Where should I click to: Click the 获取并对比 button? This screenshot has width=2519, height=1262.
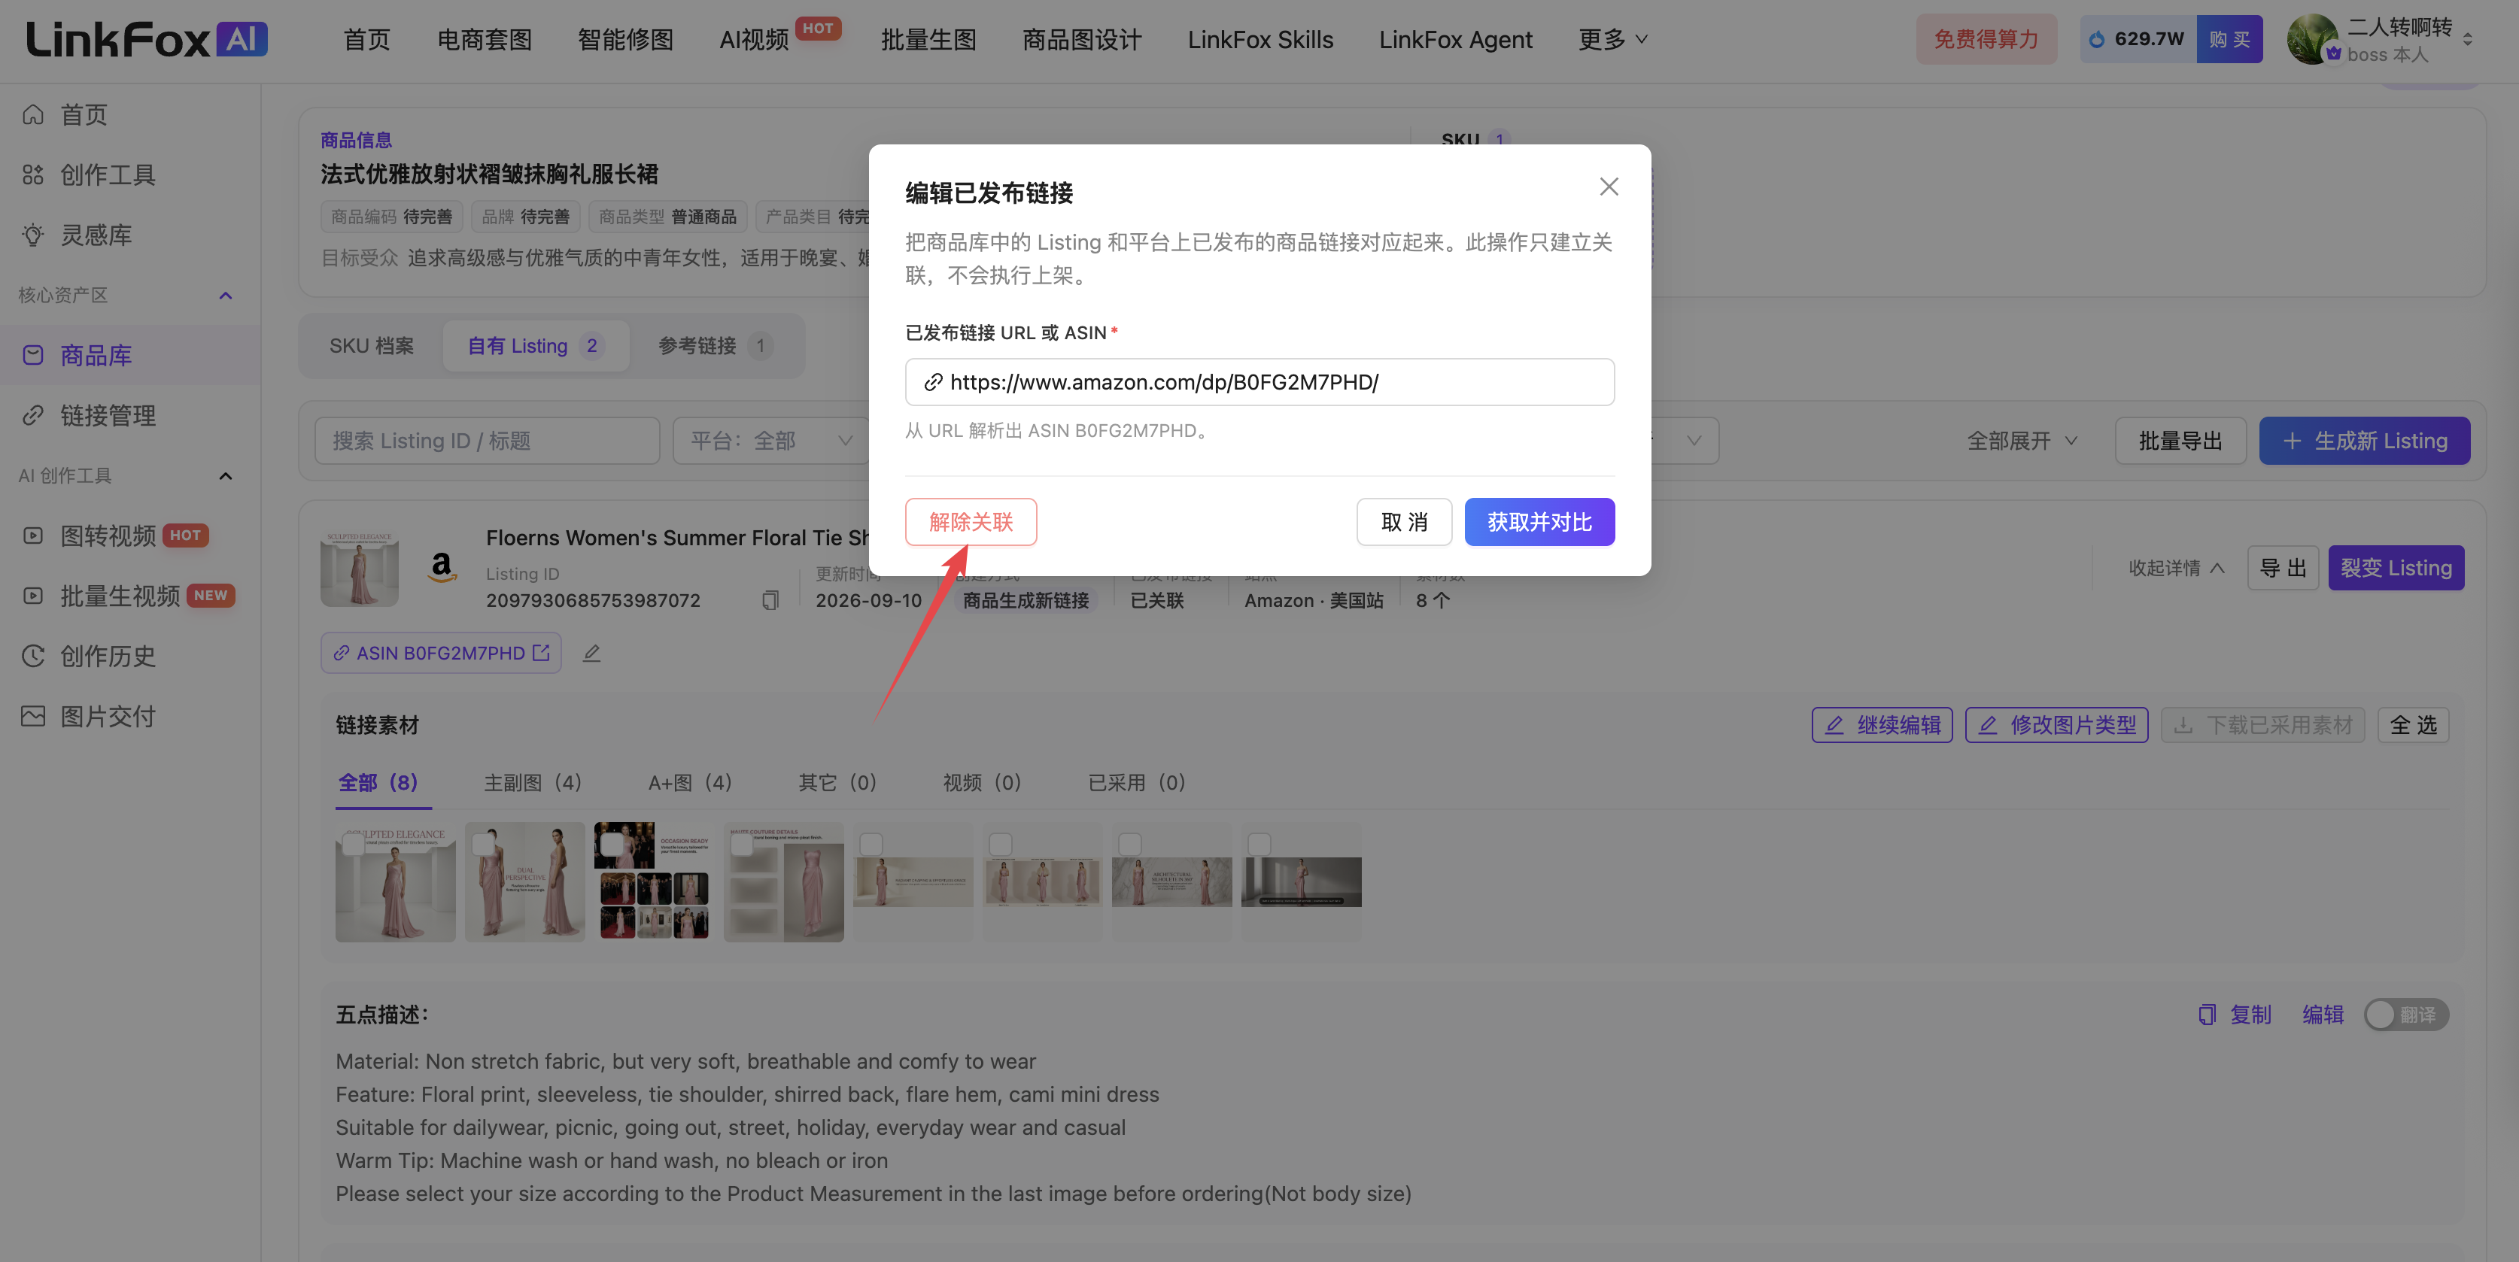1539,522
